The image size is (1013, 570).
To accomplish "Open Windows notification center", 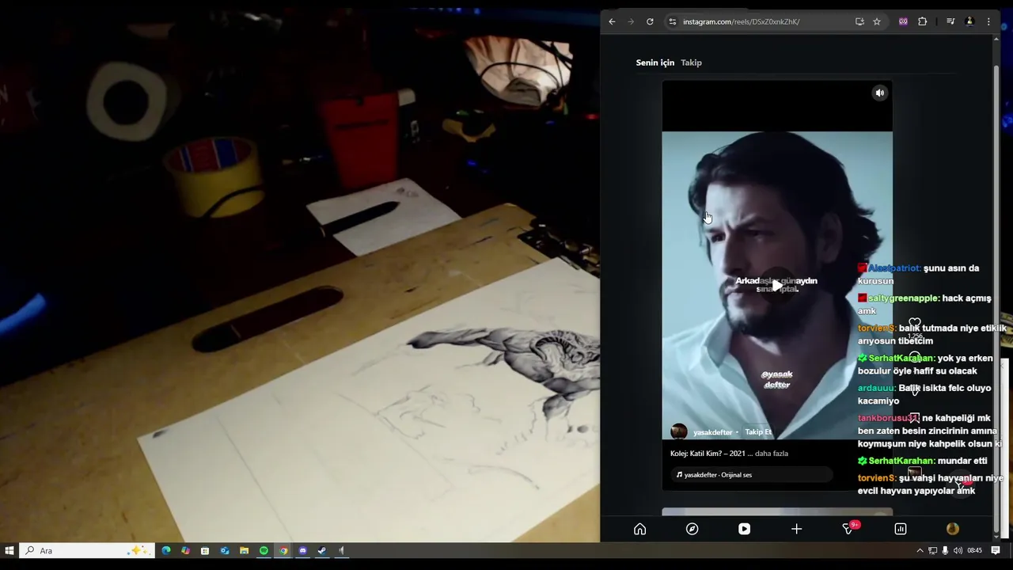I will pos(996,550).
